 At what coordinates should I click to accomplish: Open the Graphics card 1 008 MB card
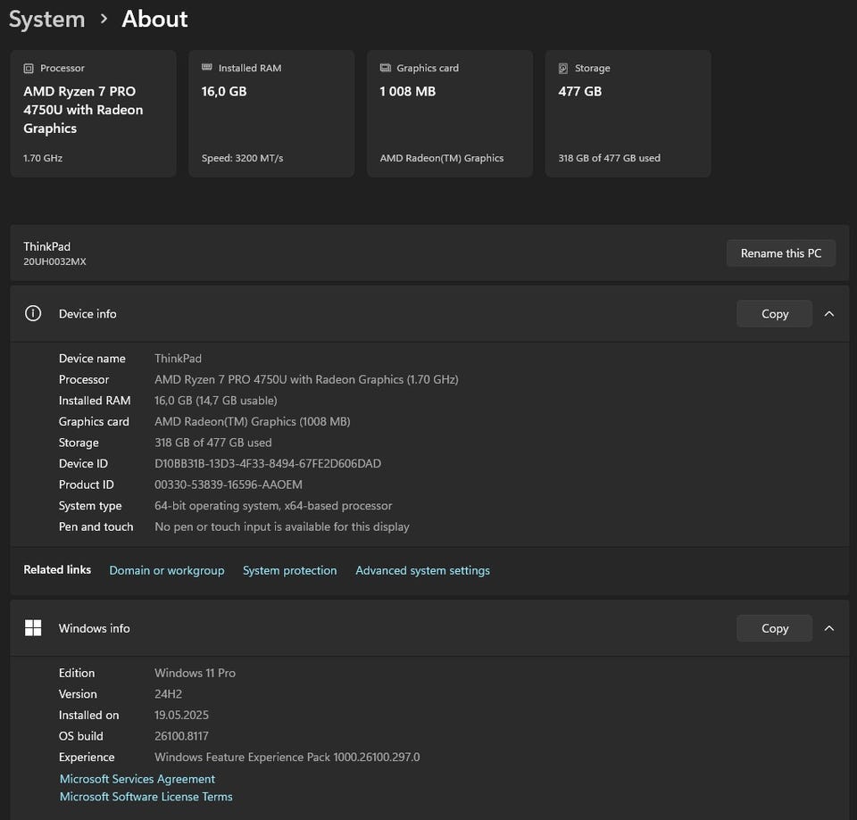coord(450,113)
